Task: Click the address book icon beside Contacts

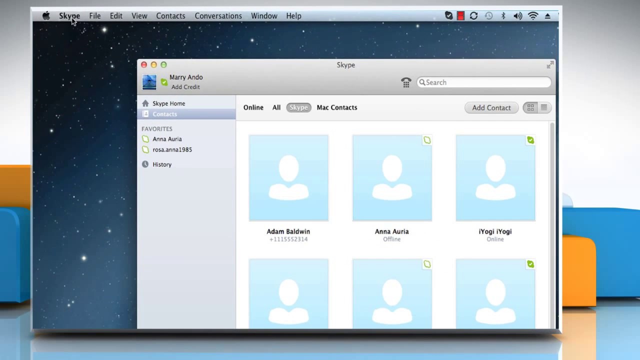Action: [145, 114]
